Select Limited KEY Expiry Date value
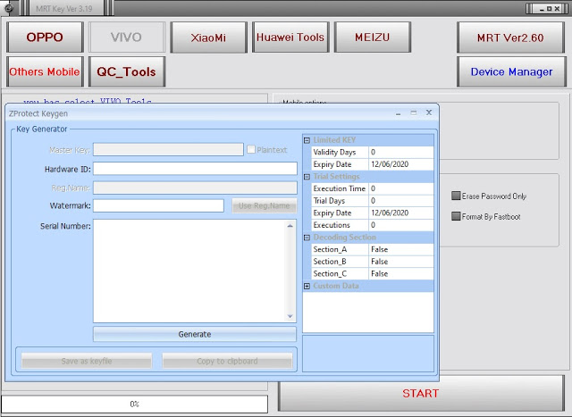 point(401,164)
